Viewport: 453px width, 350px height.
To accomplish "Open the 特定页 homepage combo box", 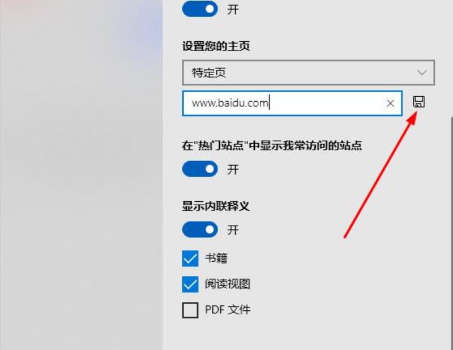I will pos(309,72).
